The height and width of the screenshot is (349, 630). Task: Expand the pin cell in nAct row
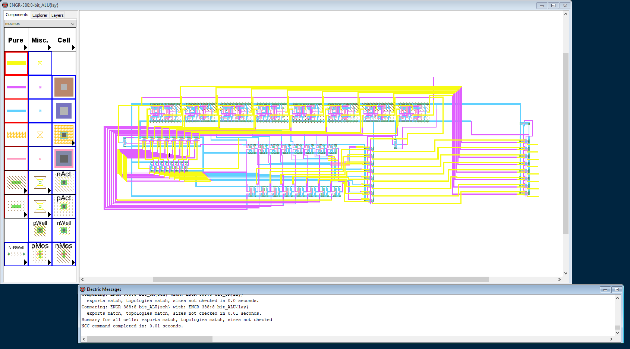click(49, 191)
